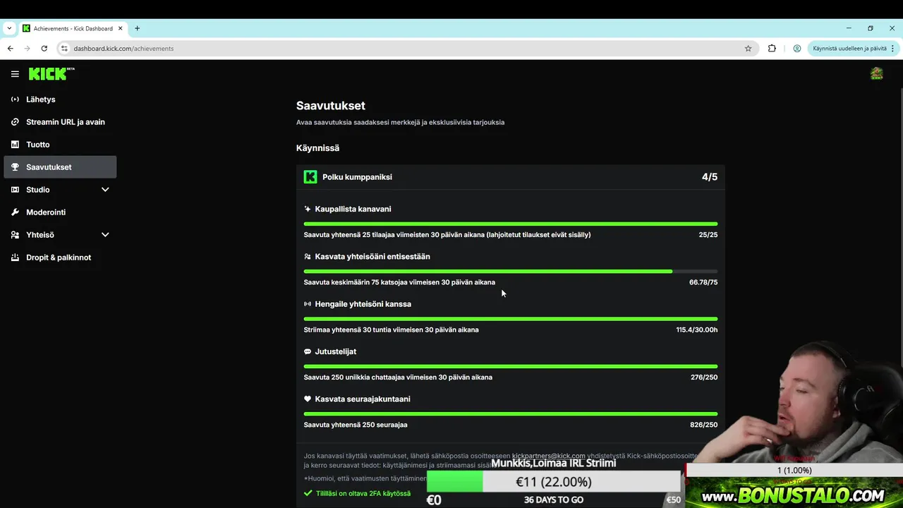Click the browser back arrow

coord(10,49)
